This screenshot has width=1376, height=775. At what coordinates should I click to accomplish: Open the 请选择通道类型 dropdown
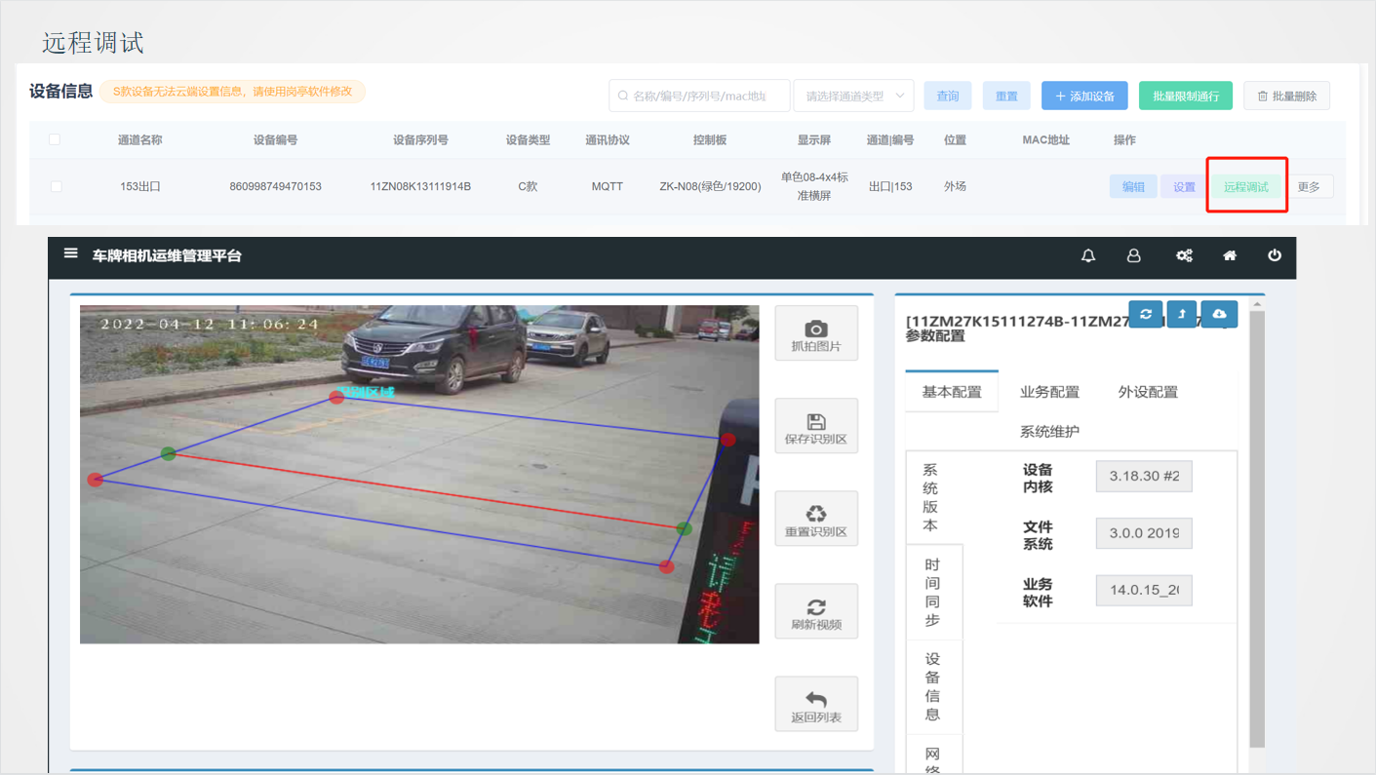click(853, 96)
